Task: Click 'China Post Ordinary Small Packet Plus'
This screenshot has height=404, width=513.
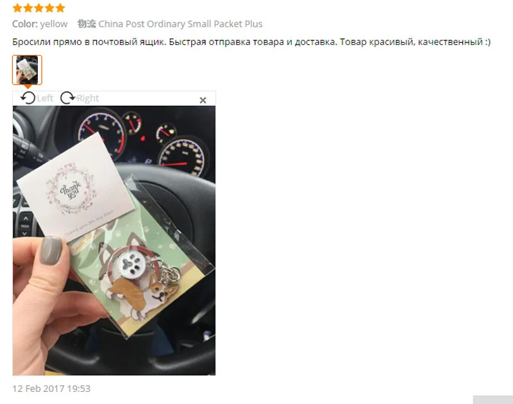Action: click(x=180, y=24)
